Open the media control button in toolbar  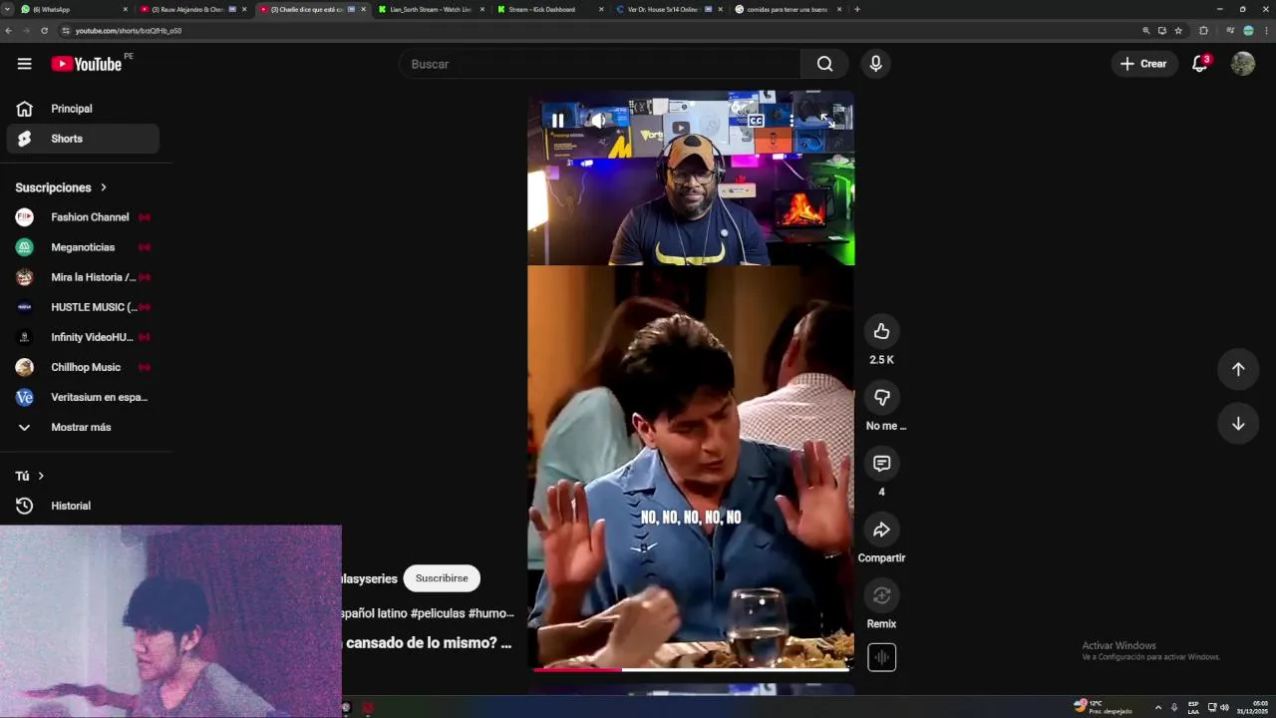click(x=1230, y=31)
